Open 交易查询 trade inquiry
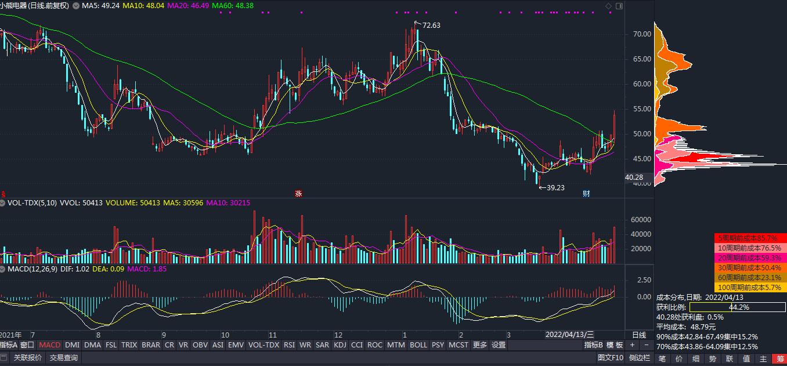This screenshot has width=787, height=366. (63, 358)
